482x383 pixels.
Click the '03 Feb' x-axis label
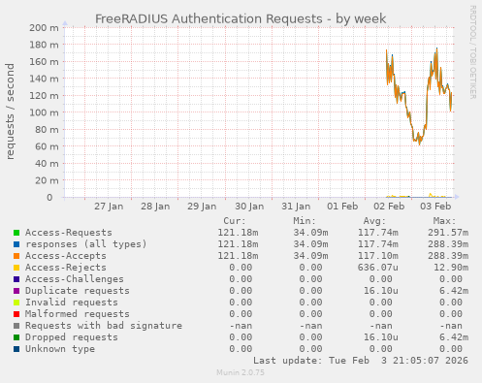[435, 207]
